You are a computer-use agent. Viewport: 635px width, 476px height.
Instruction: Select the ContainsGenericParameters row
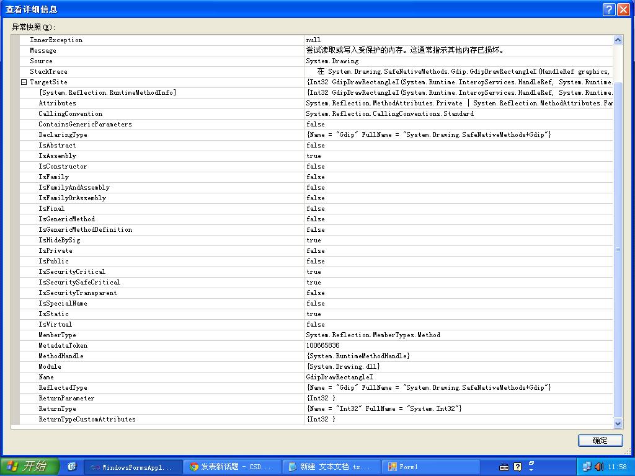tap(316, 124)
